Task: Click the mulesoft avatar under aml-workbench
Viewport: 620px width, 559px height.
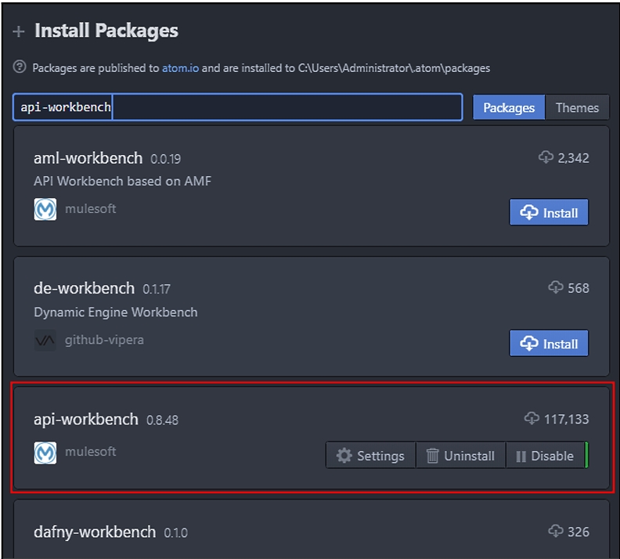Action: pos(45,209)
